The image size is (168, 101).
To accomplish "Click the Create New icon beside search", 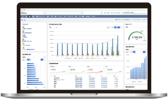I will coord(101,13).
